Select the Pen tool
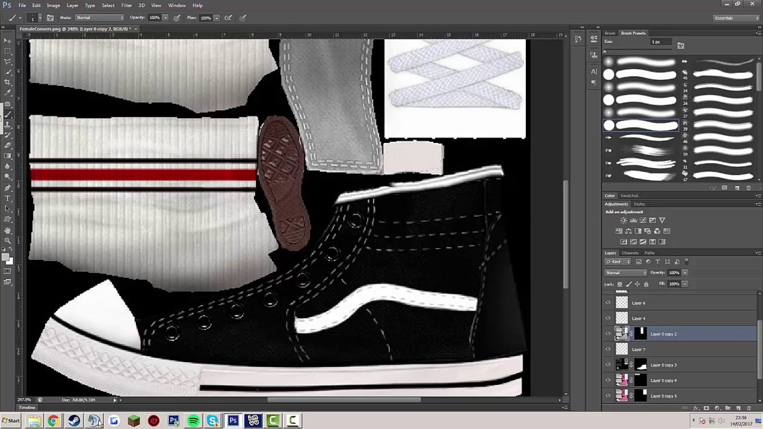Screen dimensions: 763x429 click(x=8, y=188)
